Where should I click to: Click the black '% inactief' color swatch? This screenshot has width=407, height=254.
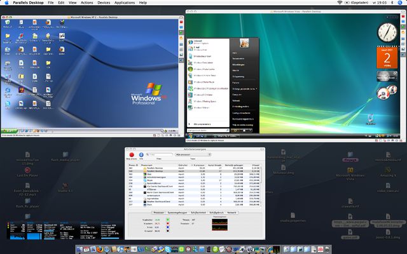(x=168, y=231)
